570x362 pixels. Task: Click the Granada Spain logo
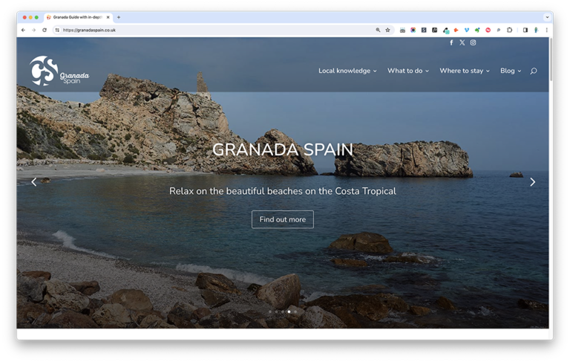pyautogui.click(x=59, y=71)
